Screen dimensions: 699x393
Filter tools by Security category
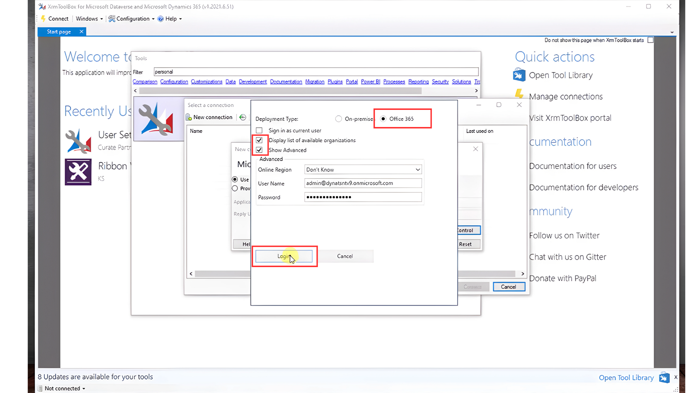tap(440, 82)
